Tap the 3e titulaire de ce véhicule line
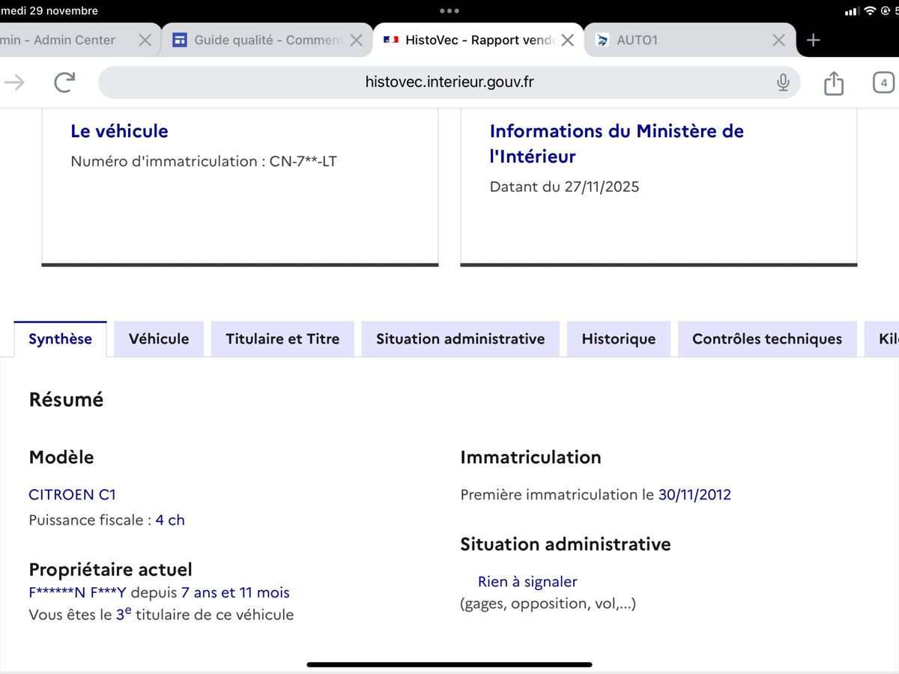Viewport: 899px width, 674px height. (161, 614)
